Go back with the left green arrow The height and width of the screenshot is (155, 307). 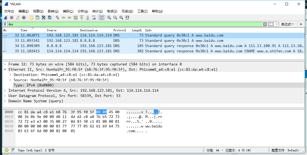point(63,18)
